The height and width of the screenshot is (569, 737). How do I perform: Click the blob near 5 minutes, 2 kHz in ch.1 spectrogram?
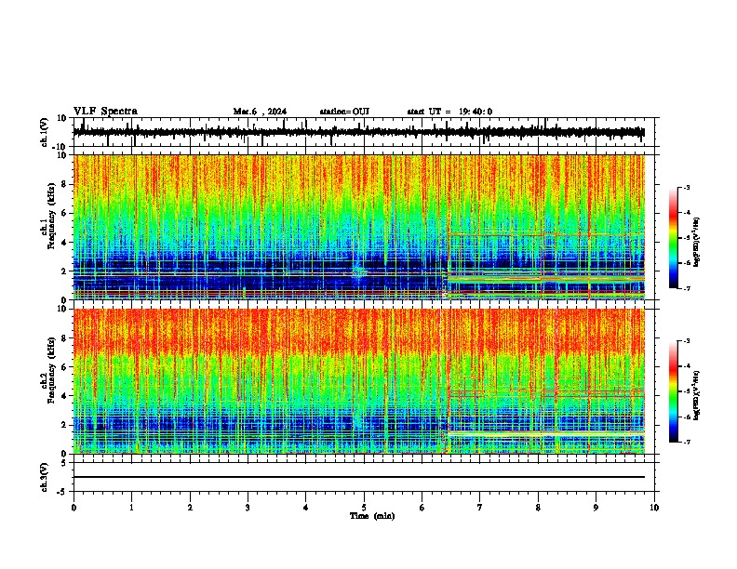pos(359,271)
